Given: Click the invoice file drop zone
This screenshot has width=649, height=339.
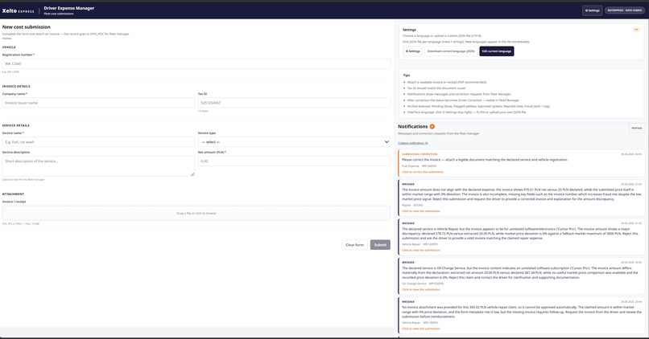Looking at the screenshot, I should click(x=196, y=213).
